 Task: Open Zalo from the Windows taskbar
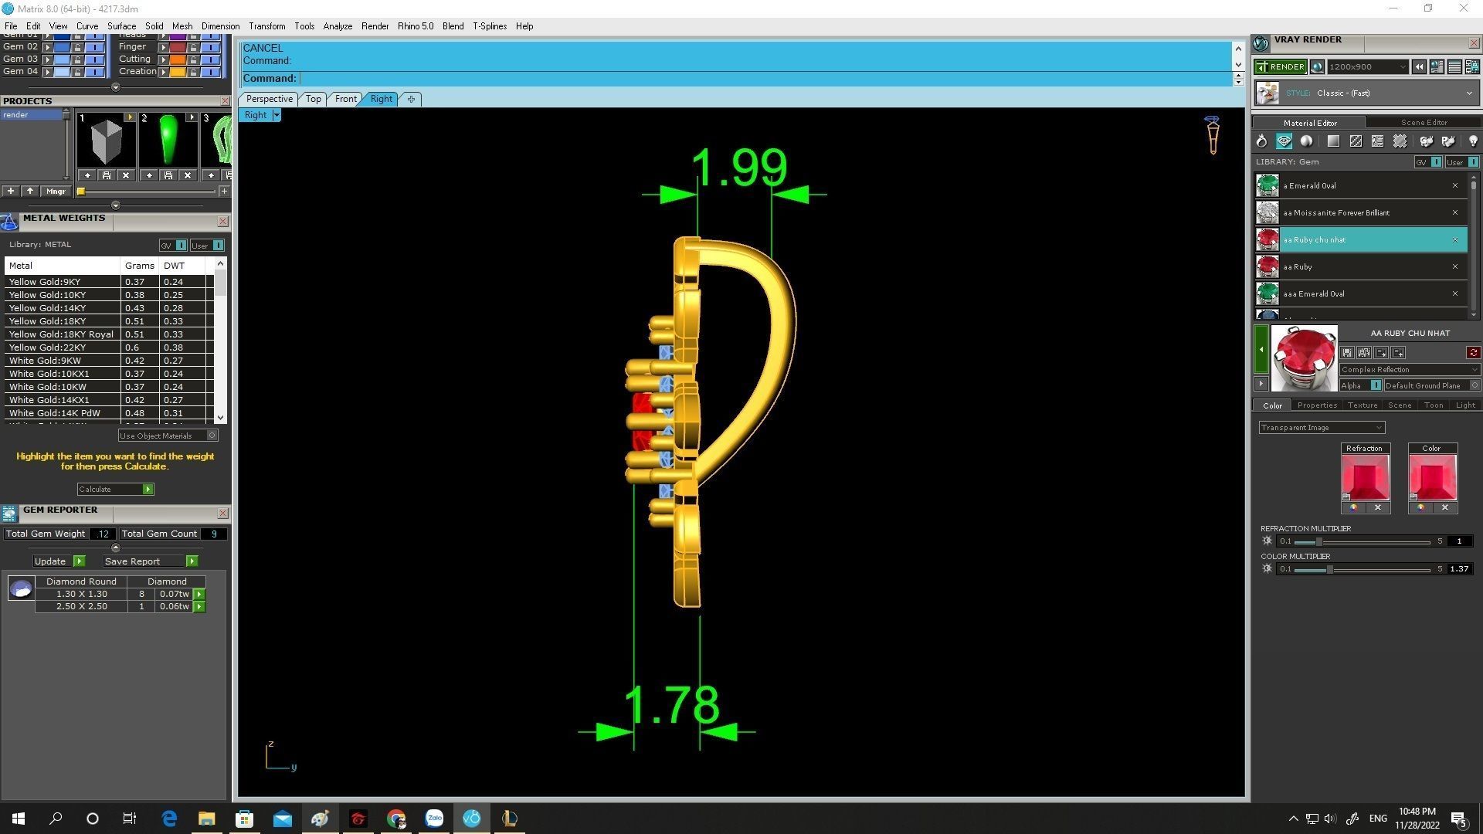coord(434,819)
